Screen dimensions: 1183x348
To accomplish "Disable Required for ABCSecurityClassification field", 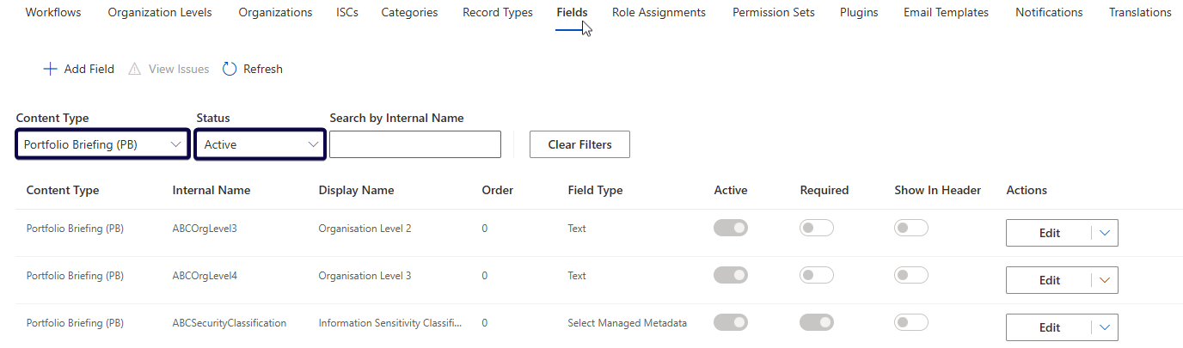I will click(x=816, y=323).
